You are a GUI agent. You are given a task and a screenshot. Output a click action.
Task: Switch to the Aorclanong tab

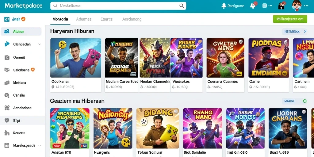[132, 19]
